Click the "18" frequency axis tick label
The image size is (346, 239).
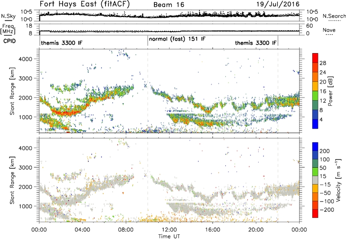(x=29, y=26)
